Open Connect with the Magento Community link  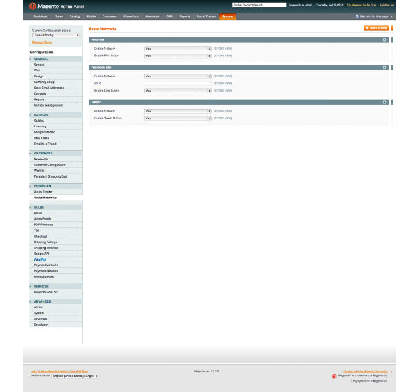click(366, 371)
